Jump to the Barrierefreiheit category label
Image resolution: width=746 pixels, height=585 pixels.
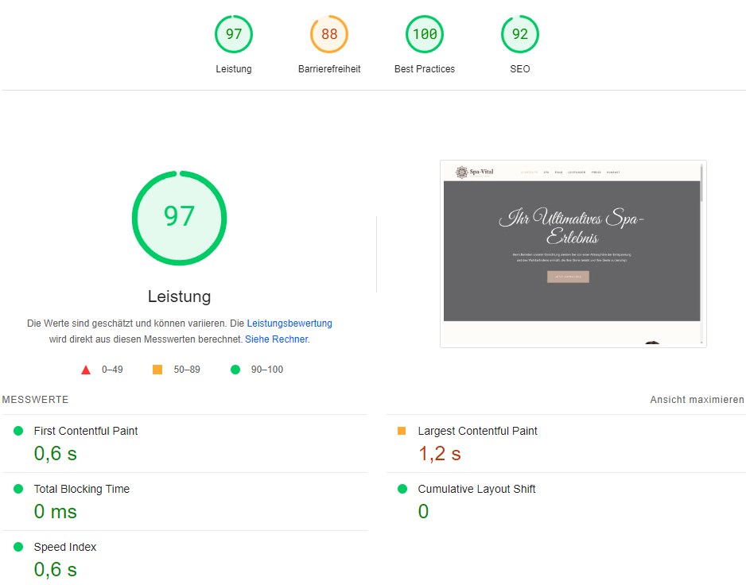[x=329, y=69]
